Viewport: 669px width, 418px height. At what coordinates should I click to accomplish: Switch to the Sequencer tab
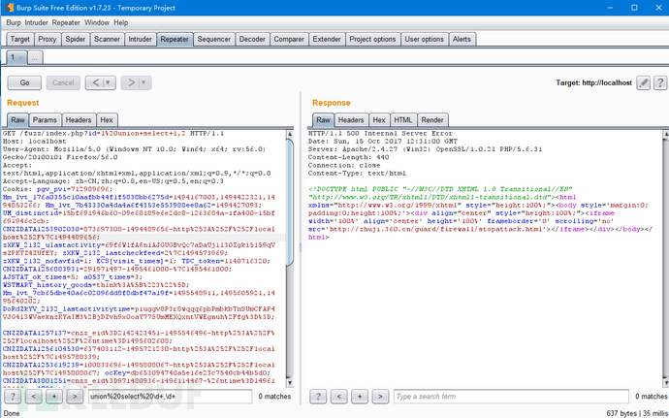(213, 40)
